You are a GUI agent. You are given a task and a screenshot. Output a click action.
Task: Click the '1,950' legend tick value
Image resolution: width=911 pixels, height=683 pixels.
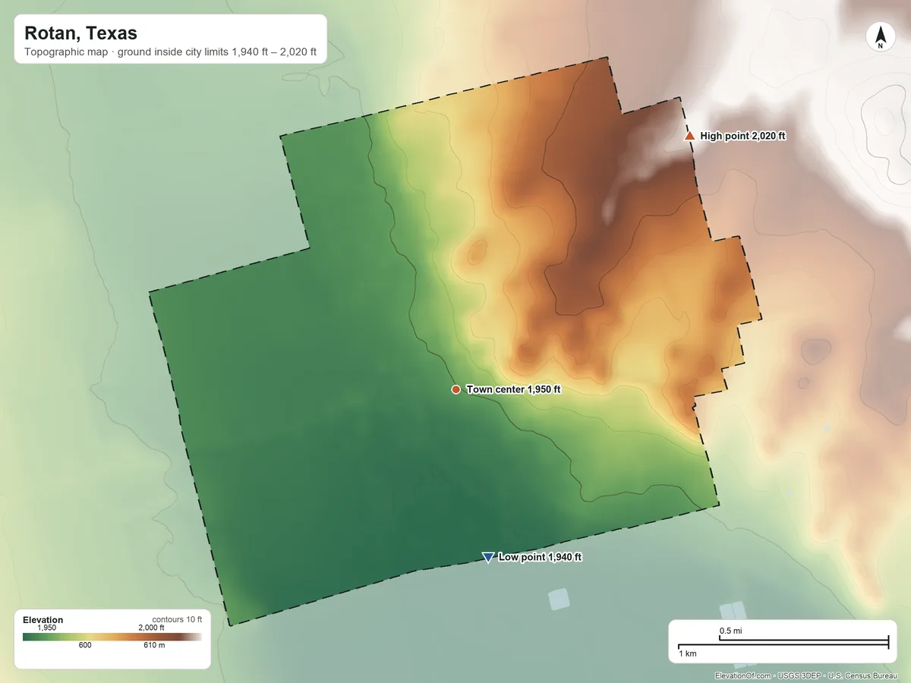coord(47,628)
